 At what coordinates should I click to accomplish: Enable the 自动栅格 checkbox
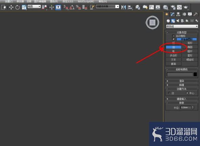pos(173,36)
